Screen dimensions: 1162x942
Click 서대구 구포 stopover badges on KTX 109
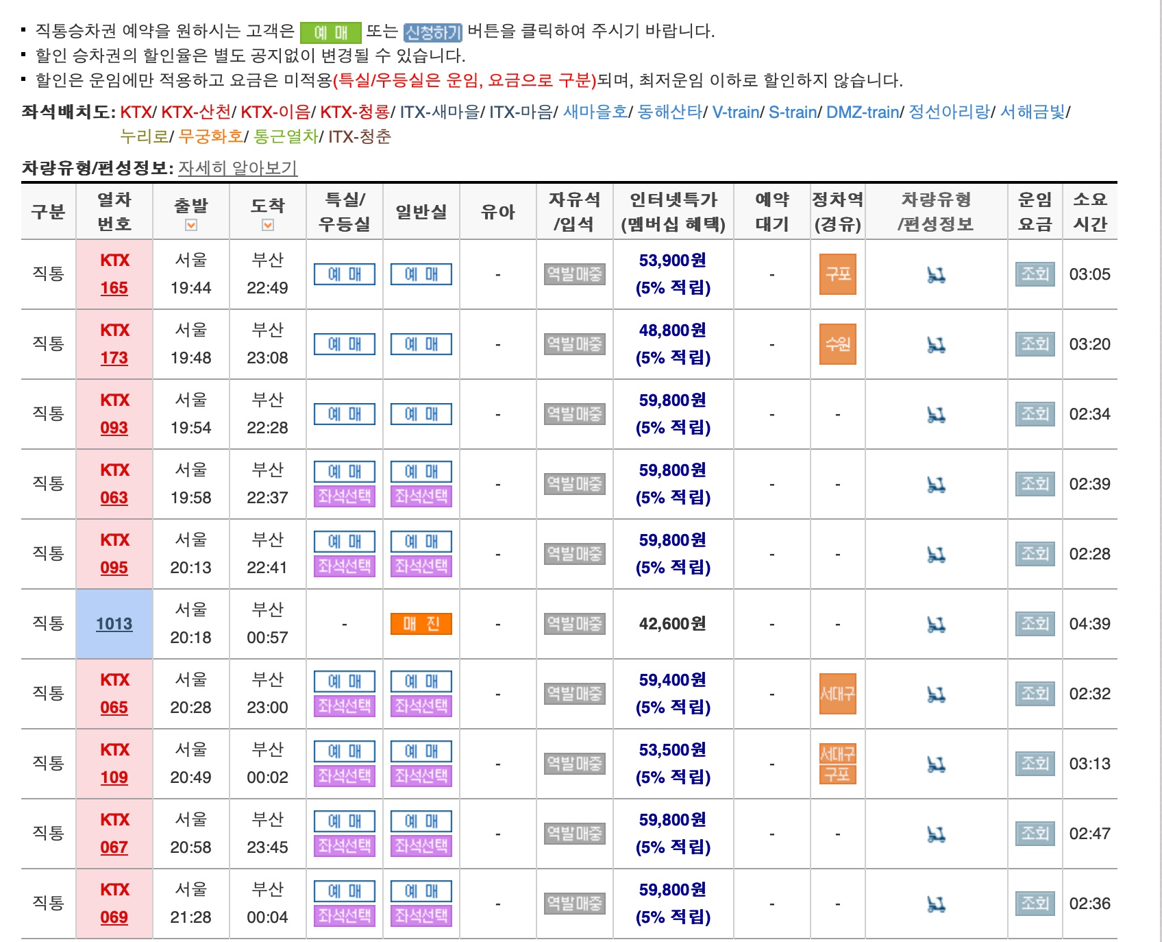[838, 764]
